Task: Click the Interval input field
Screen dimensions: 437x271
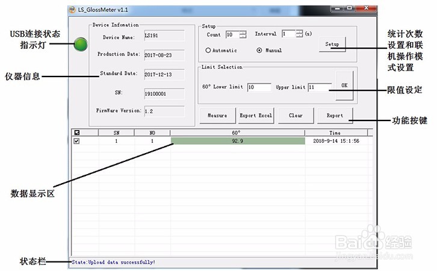Action: [x=289, y=34]
